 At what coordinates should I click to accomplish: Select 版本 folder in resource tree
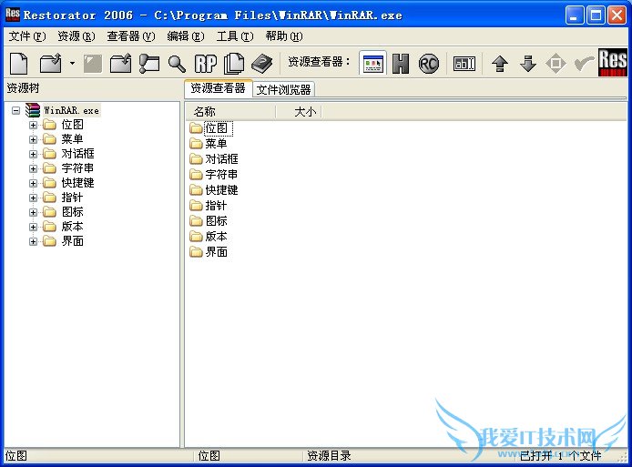click(x=73, y=227)
